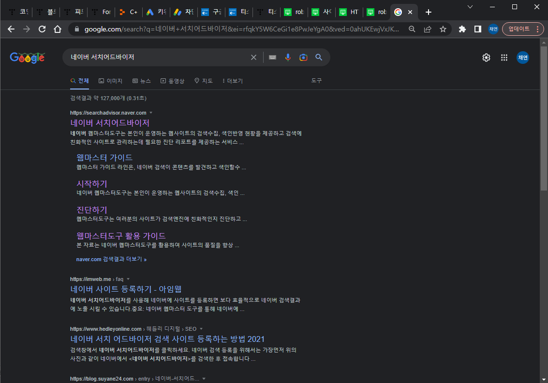Viewport: 548px width, 383px height.
Task: View site info via the lock icon
Action: pyautogui.click(x=77, y=29)
